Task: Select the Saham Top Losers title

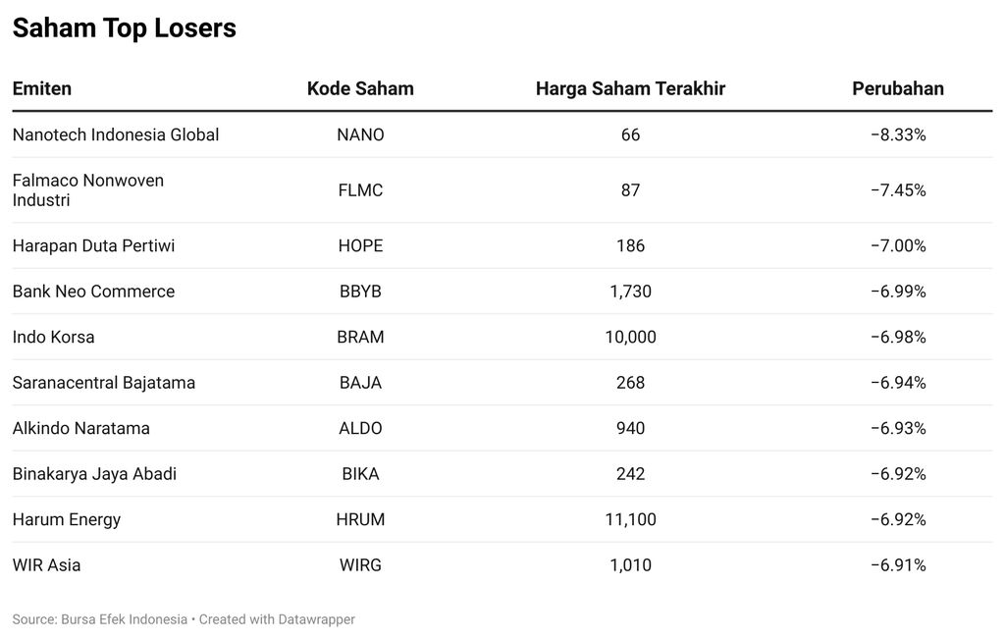Action: pos(124,27)
